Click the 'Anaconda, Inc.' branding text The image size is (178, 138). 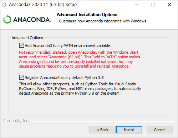pos(16,121)
